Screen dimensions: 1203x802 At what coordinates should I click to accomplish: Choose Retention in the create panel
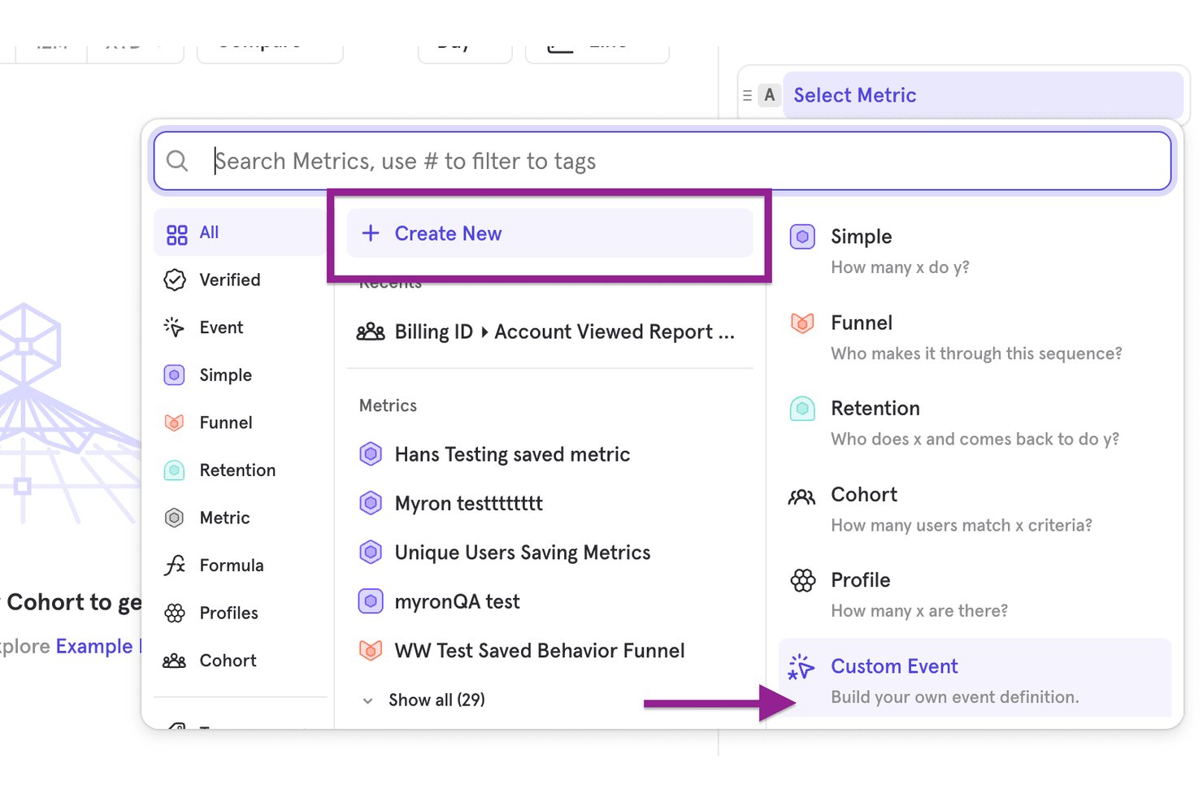coord(975,423)
